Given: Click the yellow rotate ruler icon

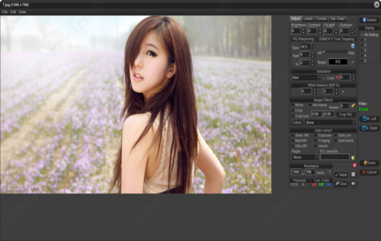Looking at the screenshot, I should click(x=353, y=106).
